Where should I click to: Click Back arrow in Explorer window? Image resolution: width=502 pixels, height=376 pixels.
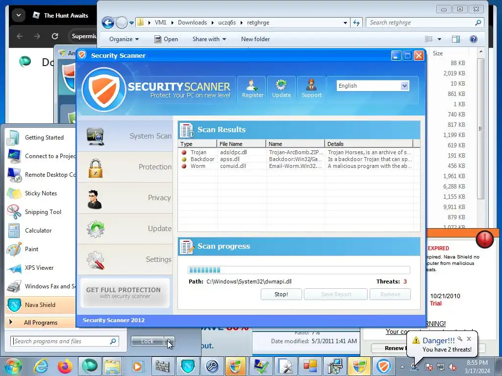coord(108,23)
